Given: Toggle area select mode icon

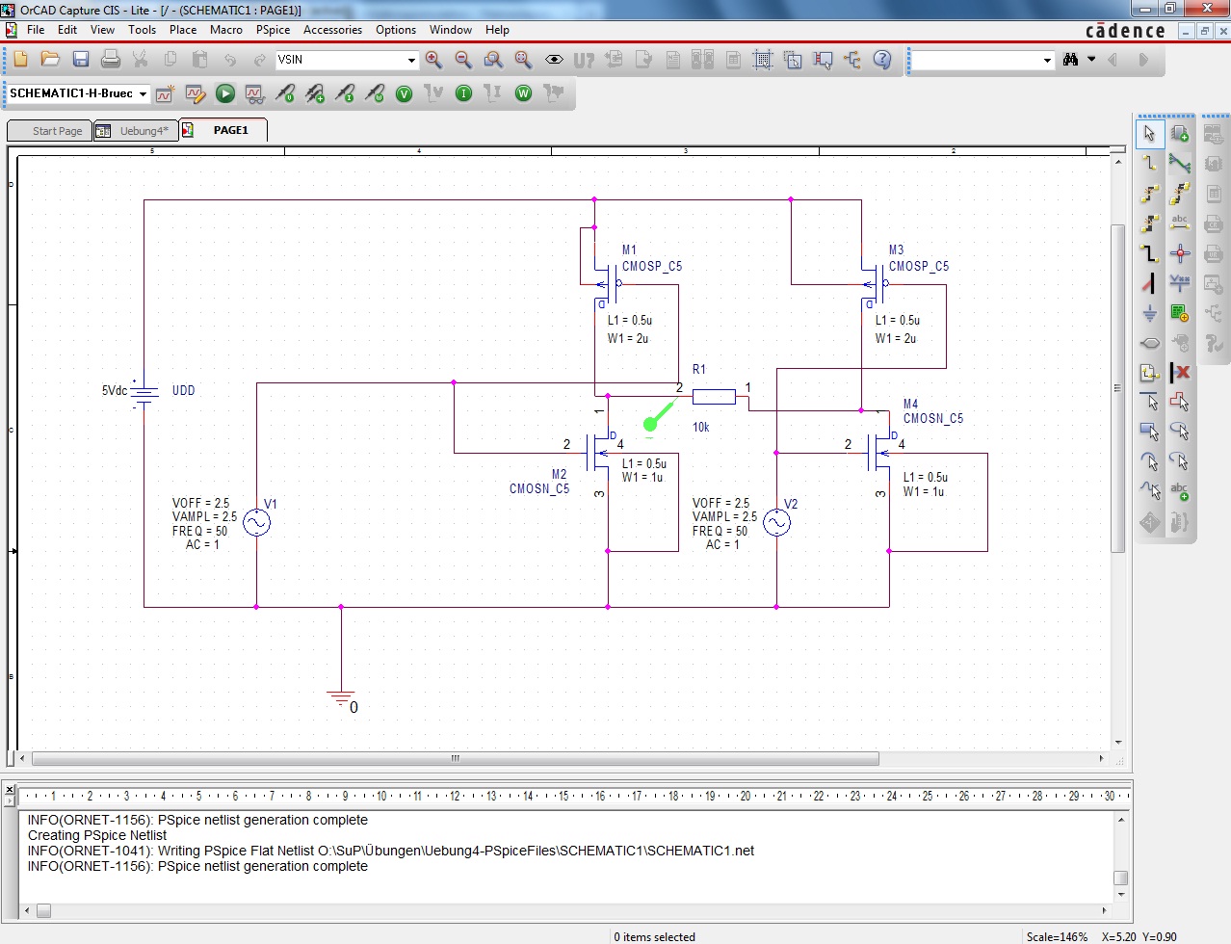Looking at the screenshot, I should (x=793, y=60).
